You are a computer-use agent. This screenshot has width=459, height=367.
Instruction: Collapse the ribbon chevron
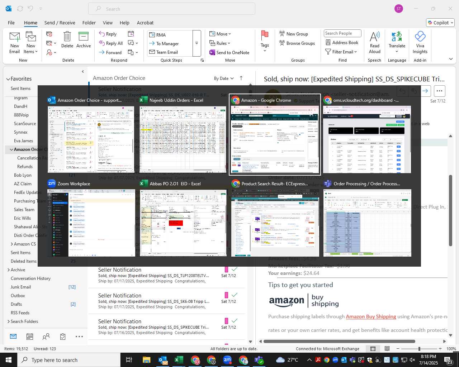(451, 59)
